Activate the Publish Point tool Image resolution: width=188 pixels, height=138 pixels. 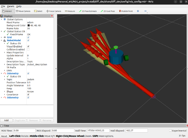click(126, 11)
